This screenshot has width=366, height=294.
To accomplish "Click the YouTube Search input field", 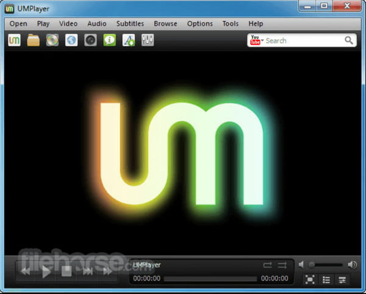I will [303, 41].
